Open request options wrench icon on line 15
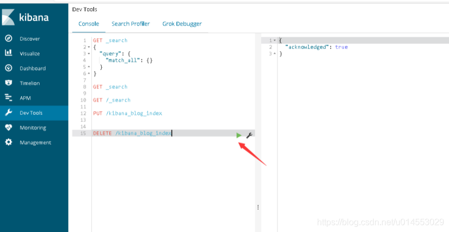The image size is (449, 232). (x=249, y=135)
